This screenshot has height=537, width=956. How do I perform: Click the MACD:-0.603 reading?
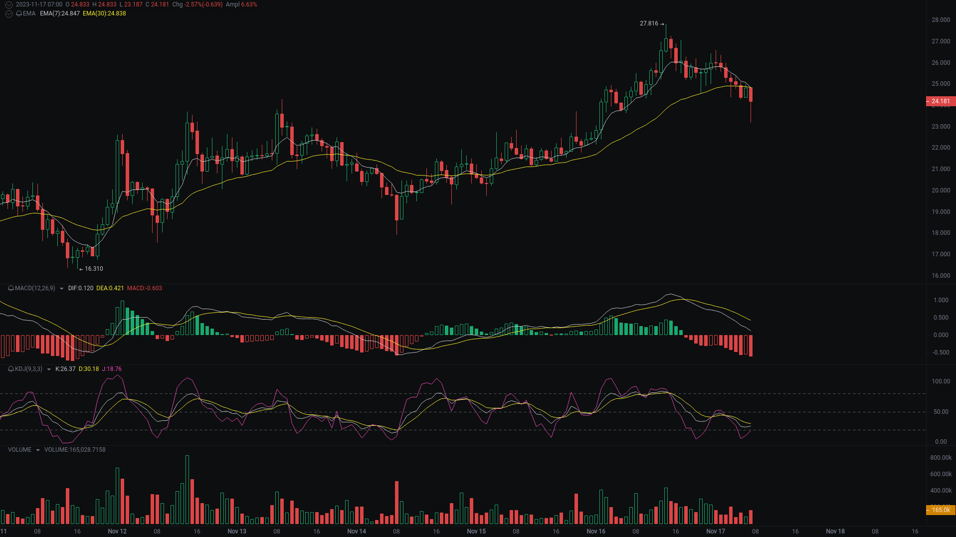tap(145, 288)
